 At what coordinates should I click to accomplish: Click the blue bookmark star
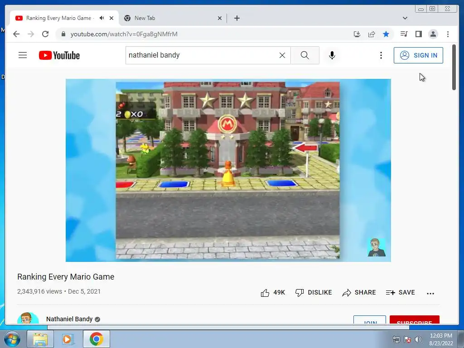pos(386,34)
